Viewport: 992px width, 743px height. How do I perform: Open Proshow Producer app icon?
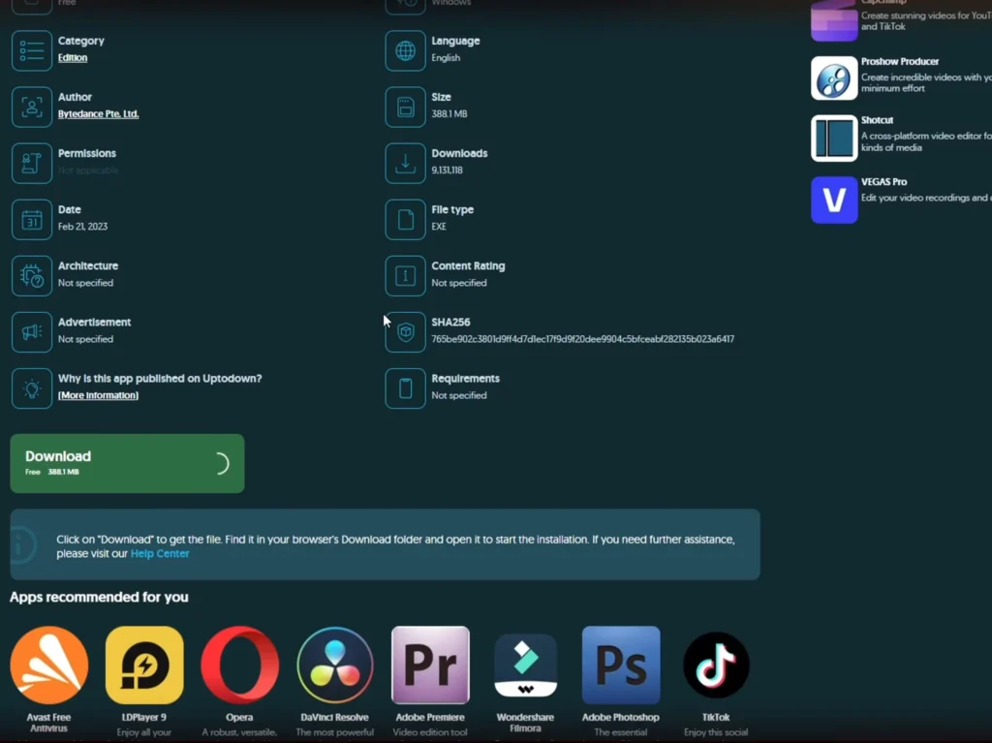point(834,78)
